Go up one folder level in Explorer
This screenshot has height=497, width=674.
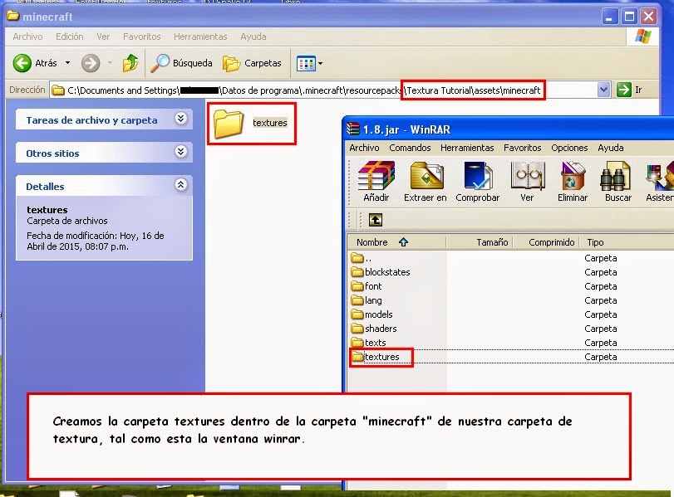click(x=130, y=63)
